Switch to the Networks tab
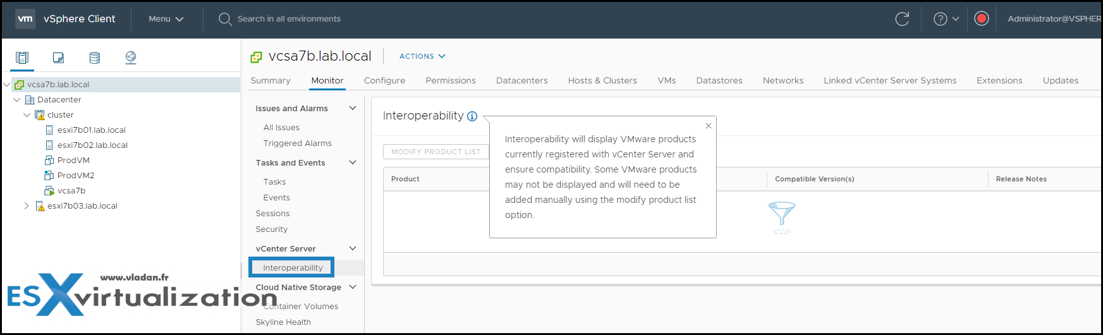Screen dimensions: 1103x335 (x=783, y=81)
